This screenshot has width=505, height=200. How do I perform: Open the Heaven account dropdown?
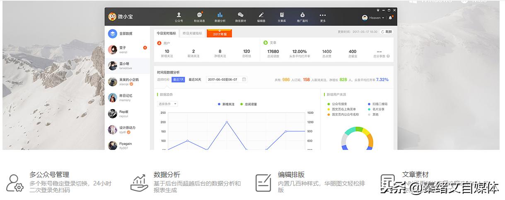(373, 18)
